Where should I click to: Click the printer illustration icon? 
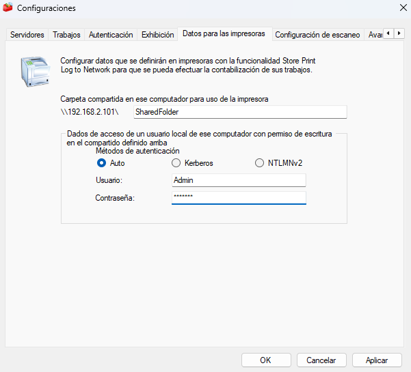[36, 72]
